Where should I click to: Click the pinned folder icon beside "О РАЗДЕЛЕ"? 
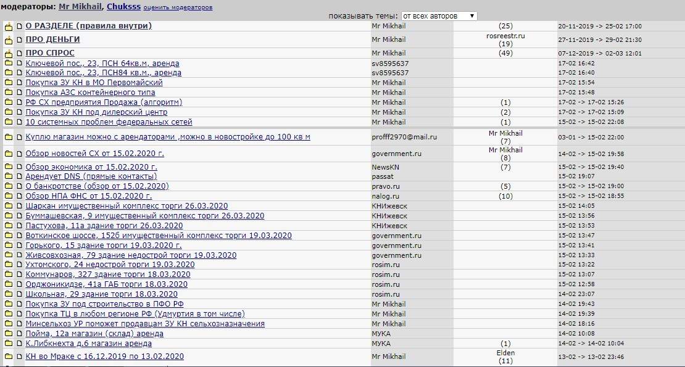[x=8, y=27]
